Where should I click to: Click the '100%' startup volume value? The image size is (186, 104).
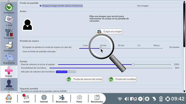[x=177, y=64]
